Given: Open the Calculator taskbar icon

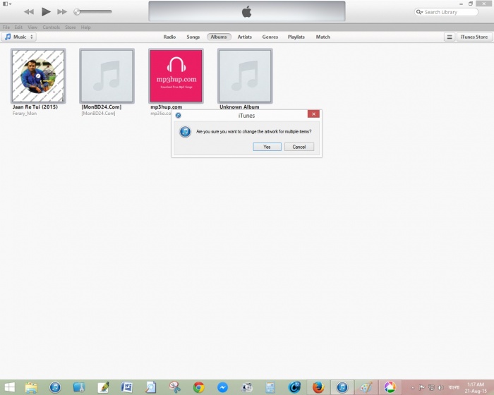Looking at the screenshot, I should pos(270,387).
